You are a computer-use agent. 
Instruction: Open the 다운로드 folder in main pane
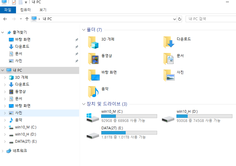[x=169, y=42]
